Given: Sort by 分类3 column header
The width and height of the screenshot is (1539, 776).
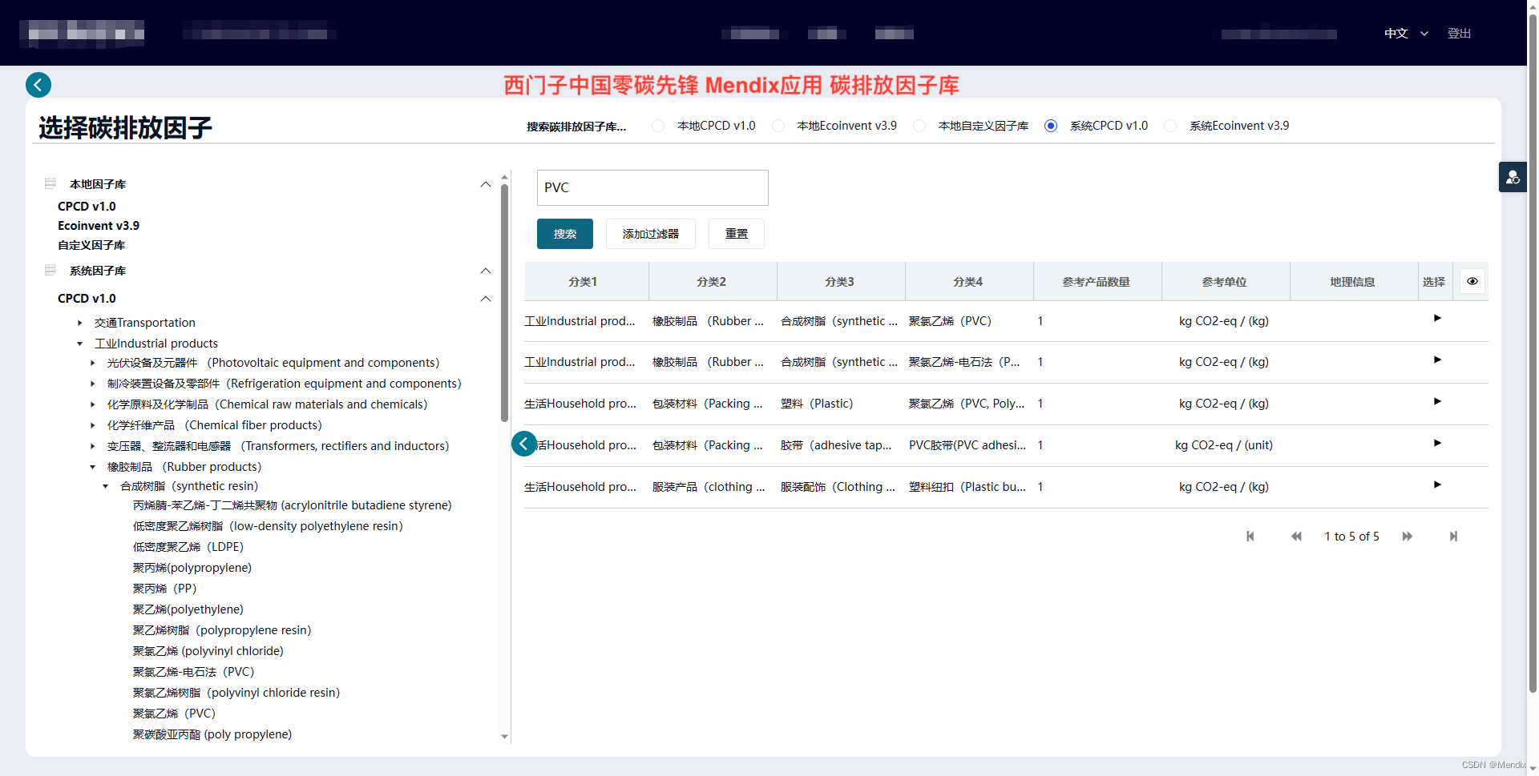Looking at the screenshot, I should click(x=840, y=282).
